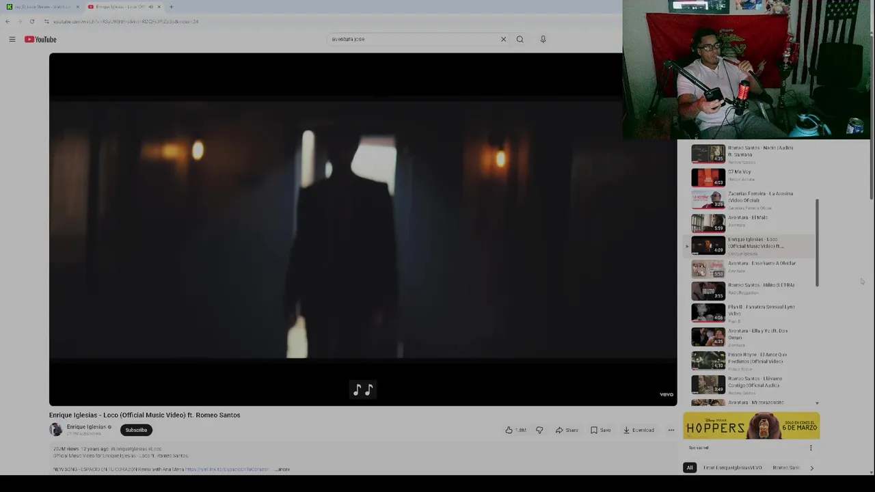The width and height of the screenshot is (875, 492).
Task: Open the site info icon in address bar
Action: coord(46,22)
